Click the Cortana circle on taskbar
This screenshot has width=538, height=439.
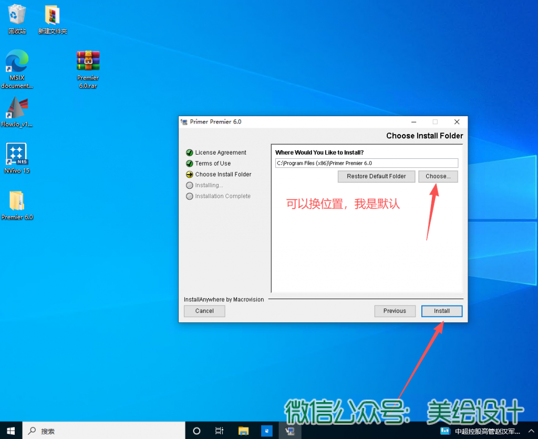(x=196, y=431)
